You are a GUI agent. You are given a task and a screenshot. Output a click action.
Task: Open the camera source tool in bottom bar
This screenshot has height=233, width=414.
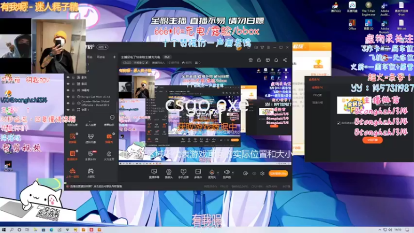coord(169,174)
